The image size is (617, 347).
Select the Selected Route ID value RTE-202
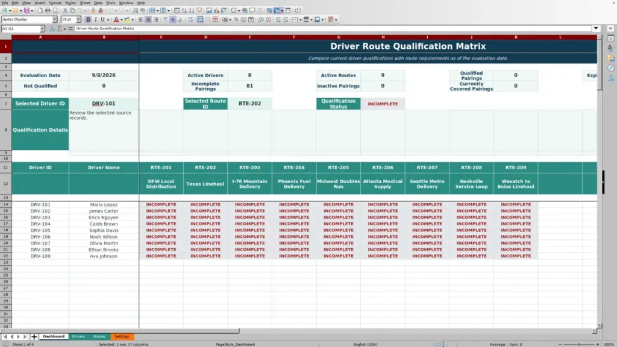point(249,104)
